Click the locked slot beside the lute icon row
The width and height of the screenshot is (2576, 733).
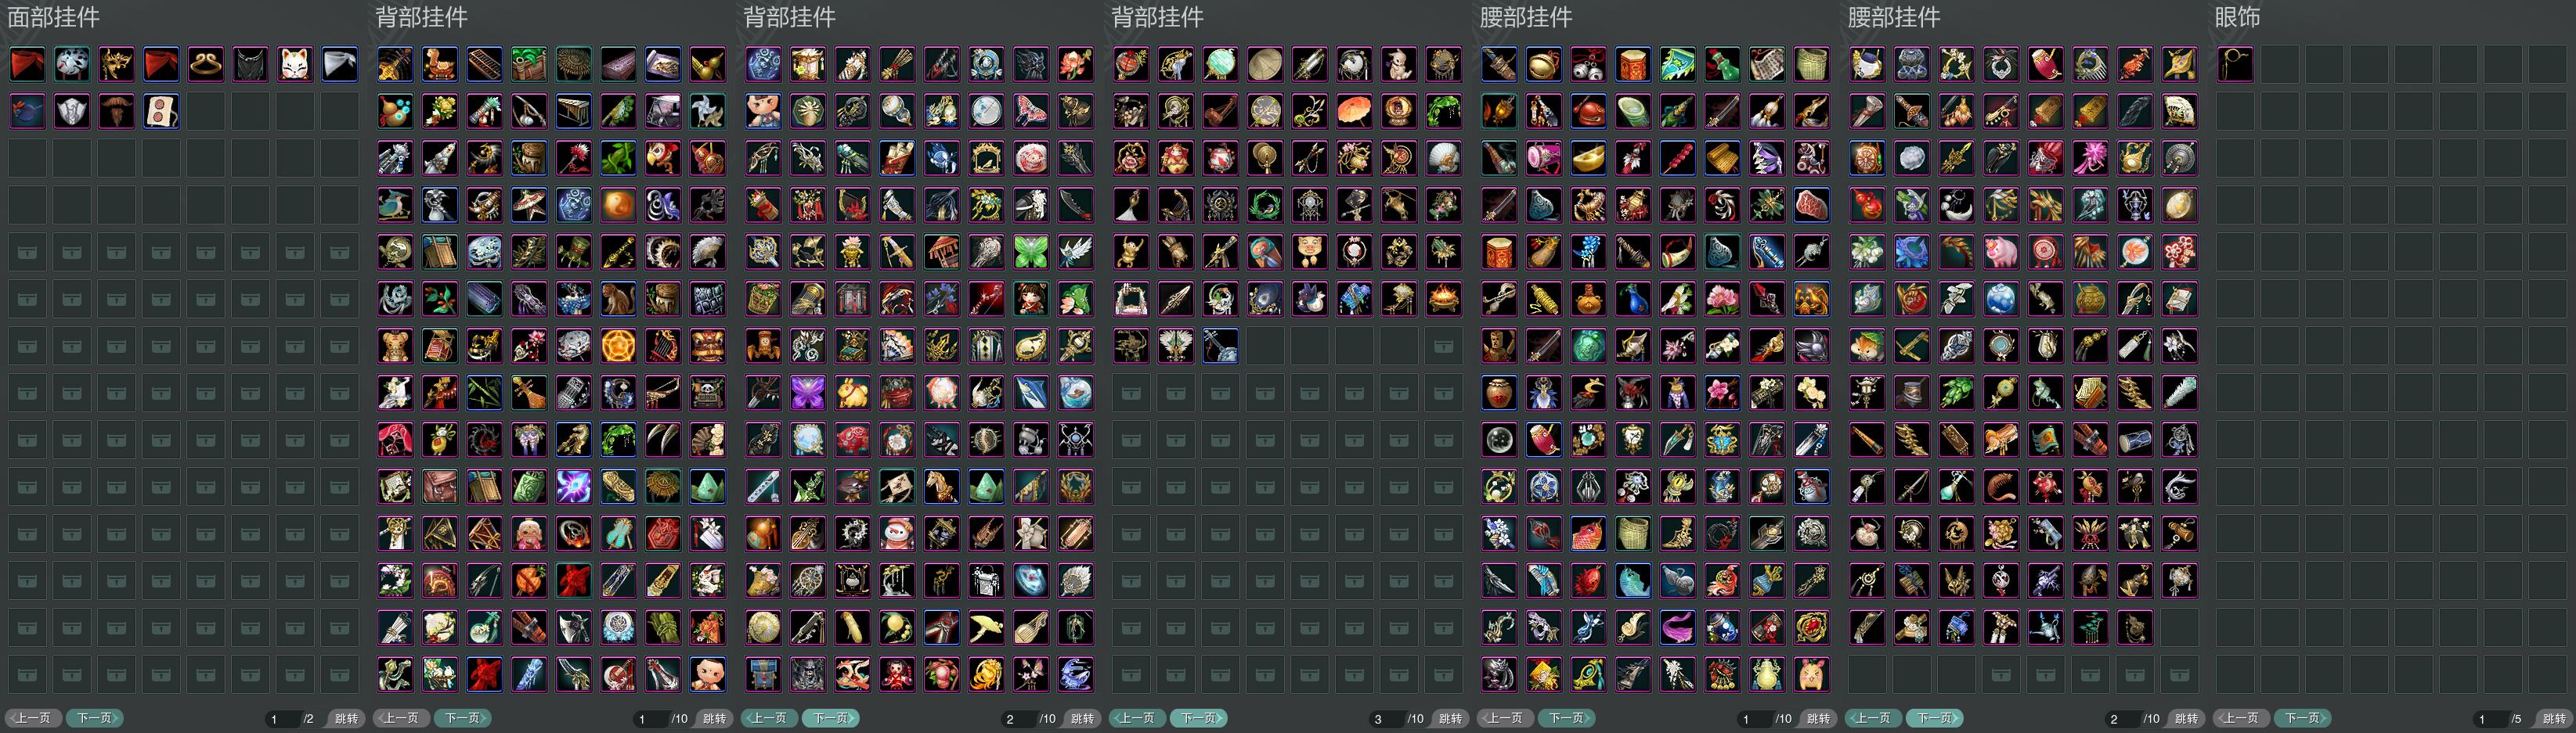click(1443, 346)
